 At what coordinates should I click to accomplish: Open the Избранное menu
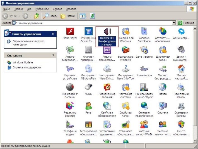point(42,9)
